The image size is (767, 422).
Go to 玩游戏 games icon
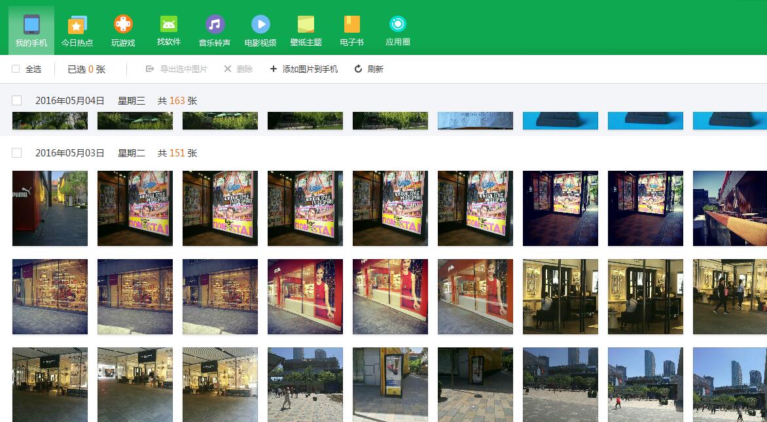click(x=123, y=30)
